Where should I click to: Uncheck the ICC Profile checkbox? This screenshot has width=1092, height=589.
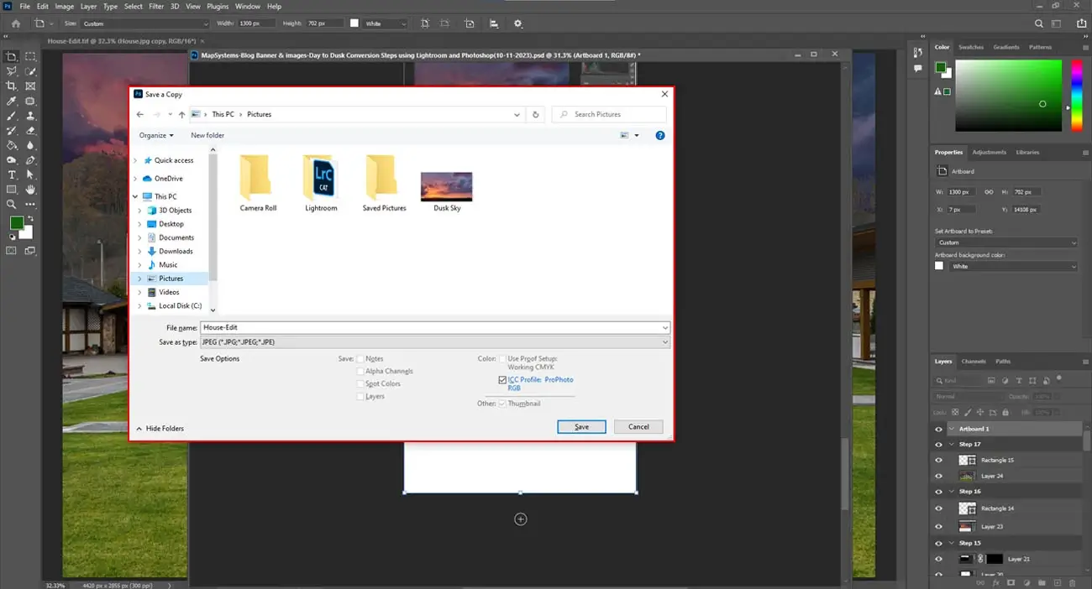pyautogui.click(x=502, y=380)
